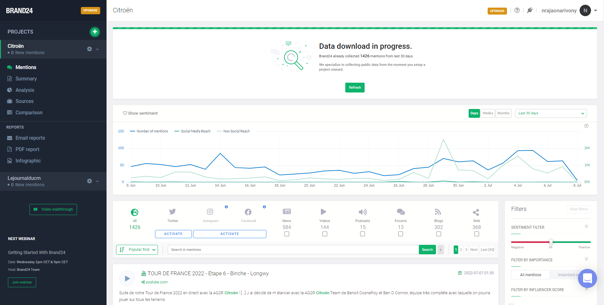
Task: Select the Facebook source icon
Action: point(248,212)
